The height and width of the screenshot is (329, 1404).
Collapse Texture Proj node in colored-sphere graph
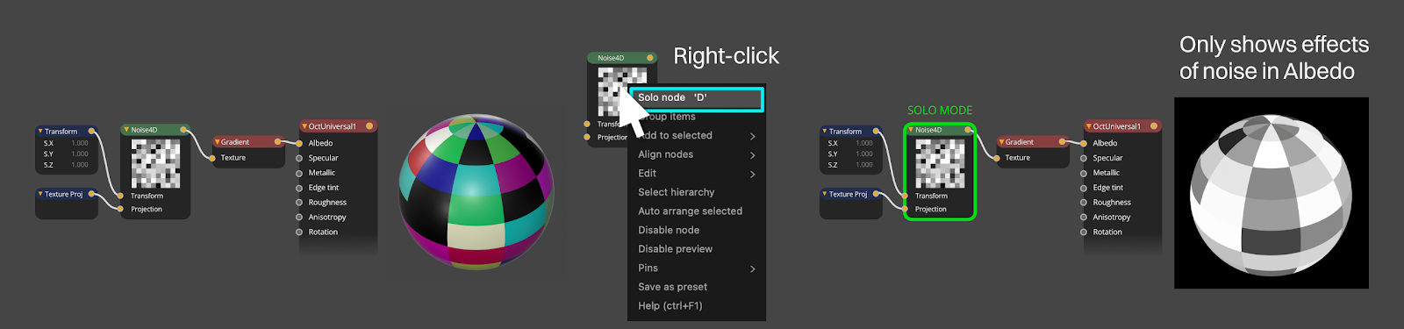(x=40, y=194)
